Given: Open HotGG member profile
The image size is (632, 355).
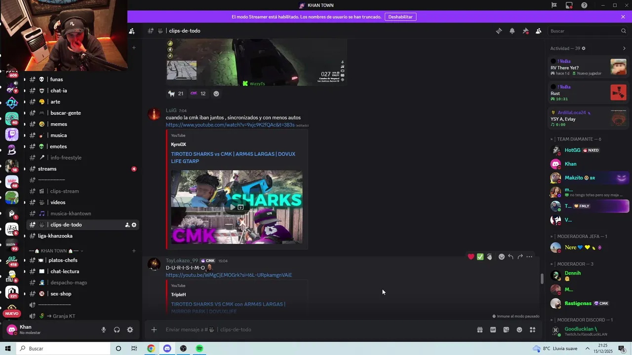Looking at the screenshot, I should [589, 150].
